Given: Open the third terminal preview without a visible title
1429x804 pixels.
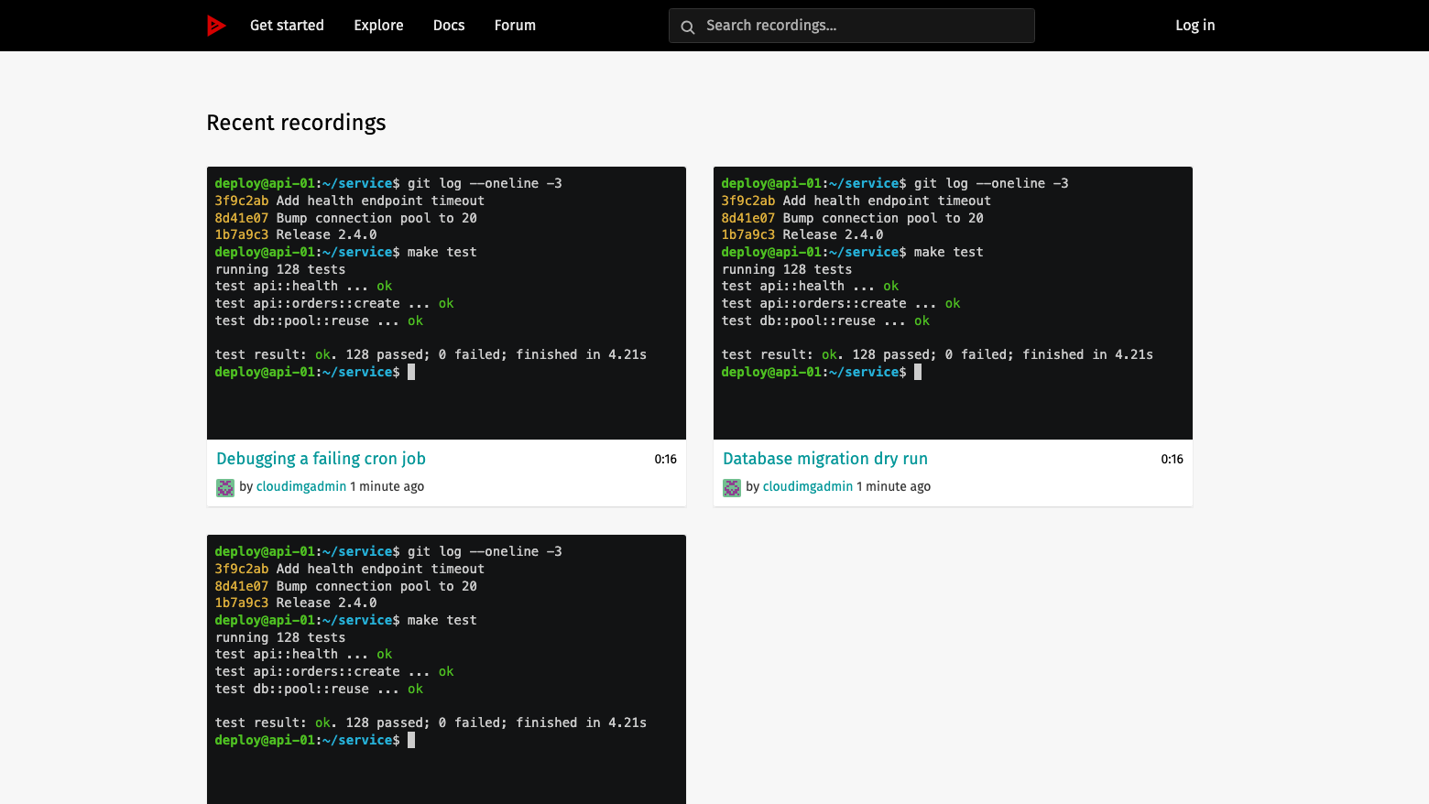Looking at the screenshot, I should point(446,669).
